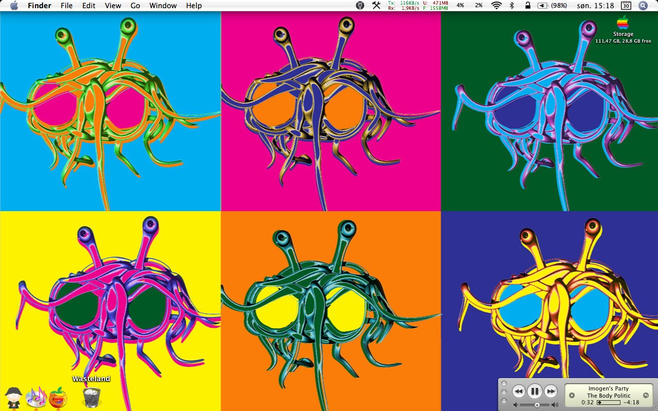Click the Storage drive label text
Image resolution: width=658 pixels, height=411 pixels.
coord(623,34)
